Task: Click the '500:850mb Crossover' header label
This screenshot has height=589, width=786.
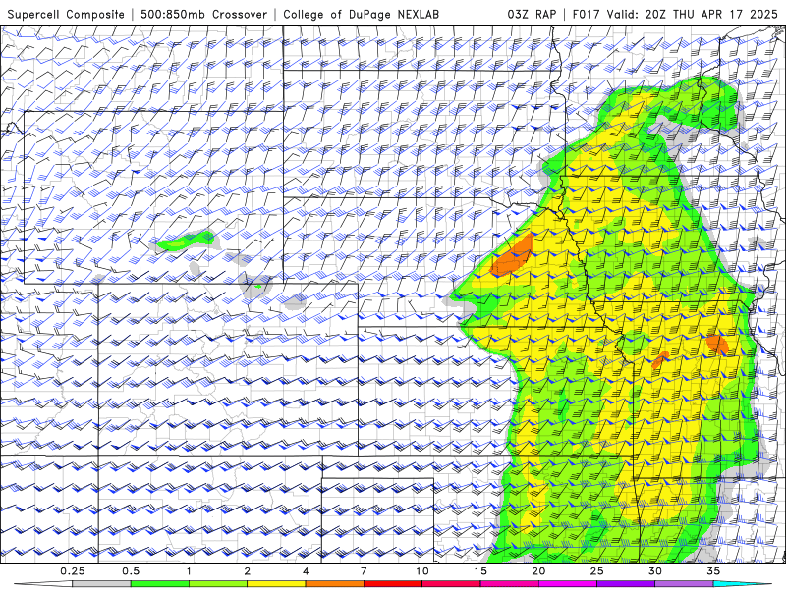Action: pyautogui.click(x=203, y=14)
